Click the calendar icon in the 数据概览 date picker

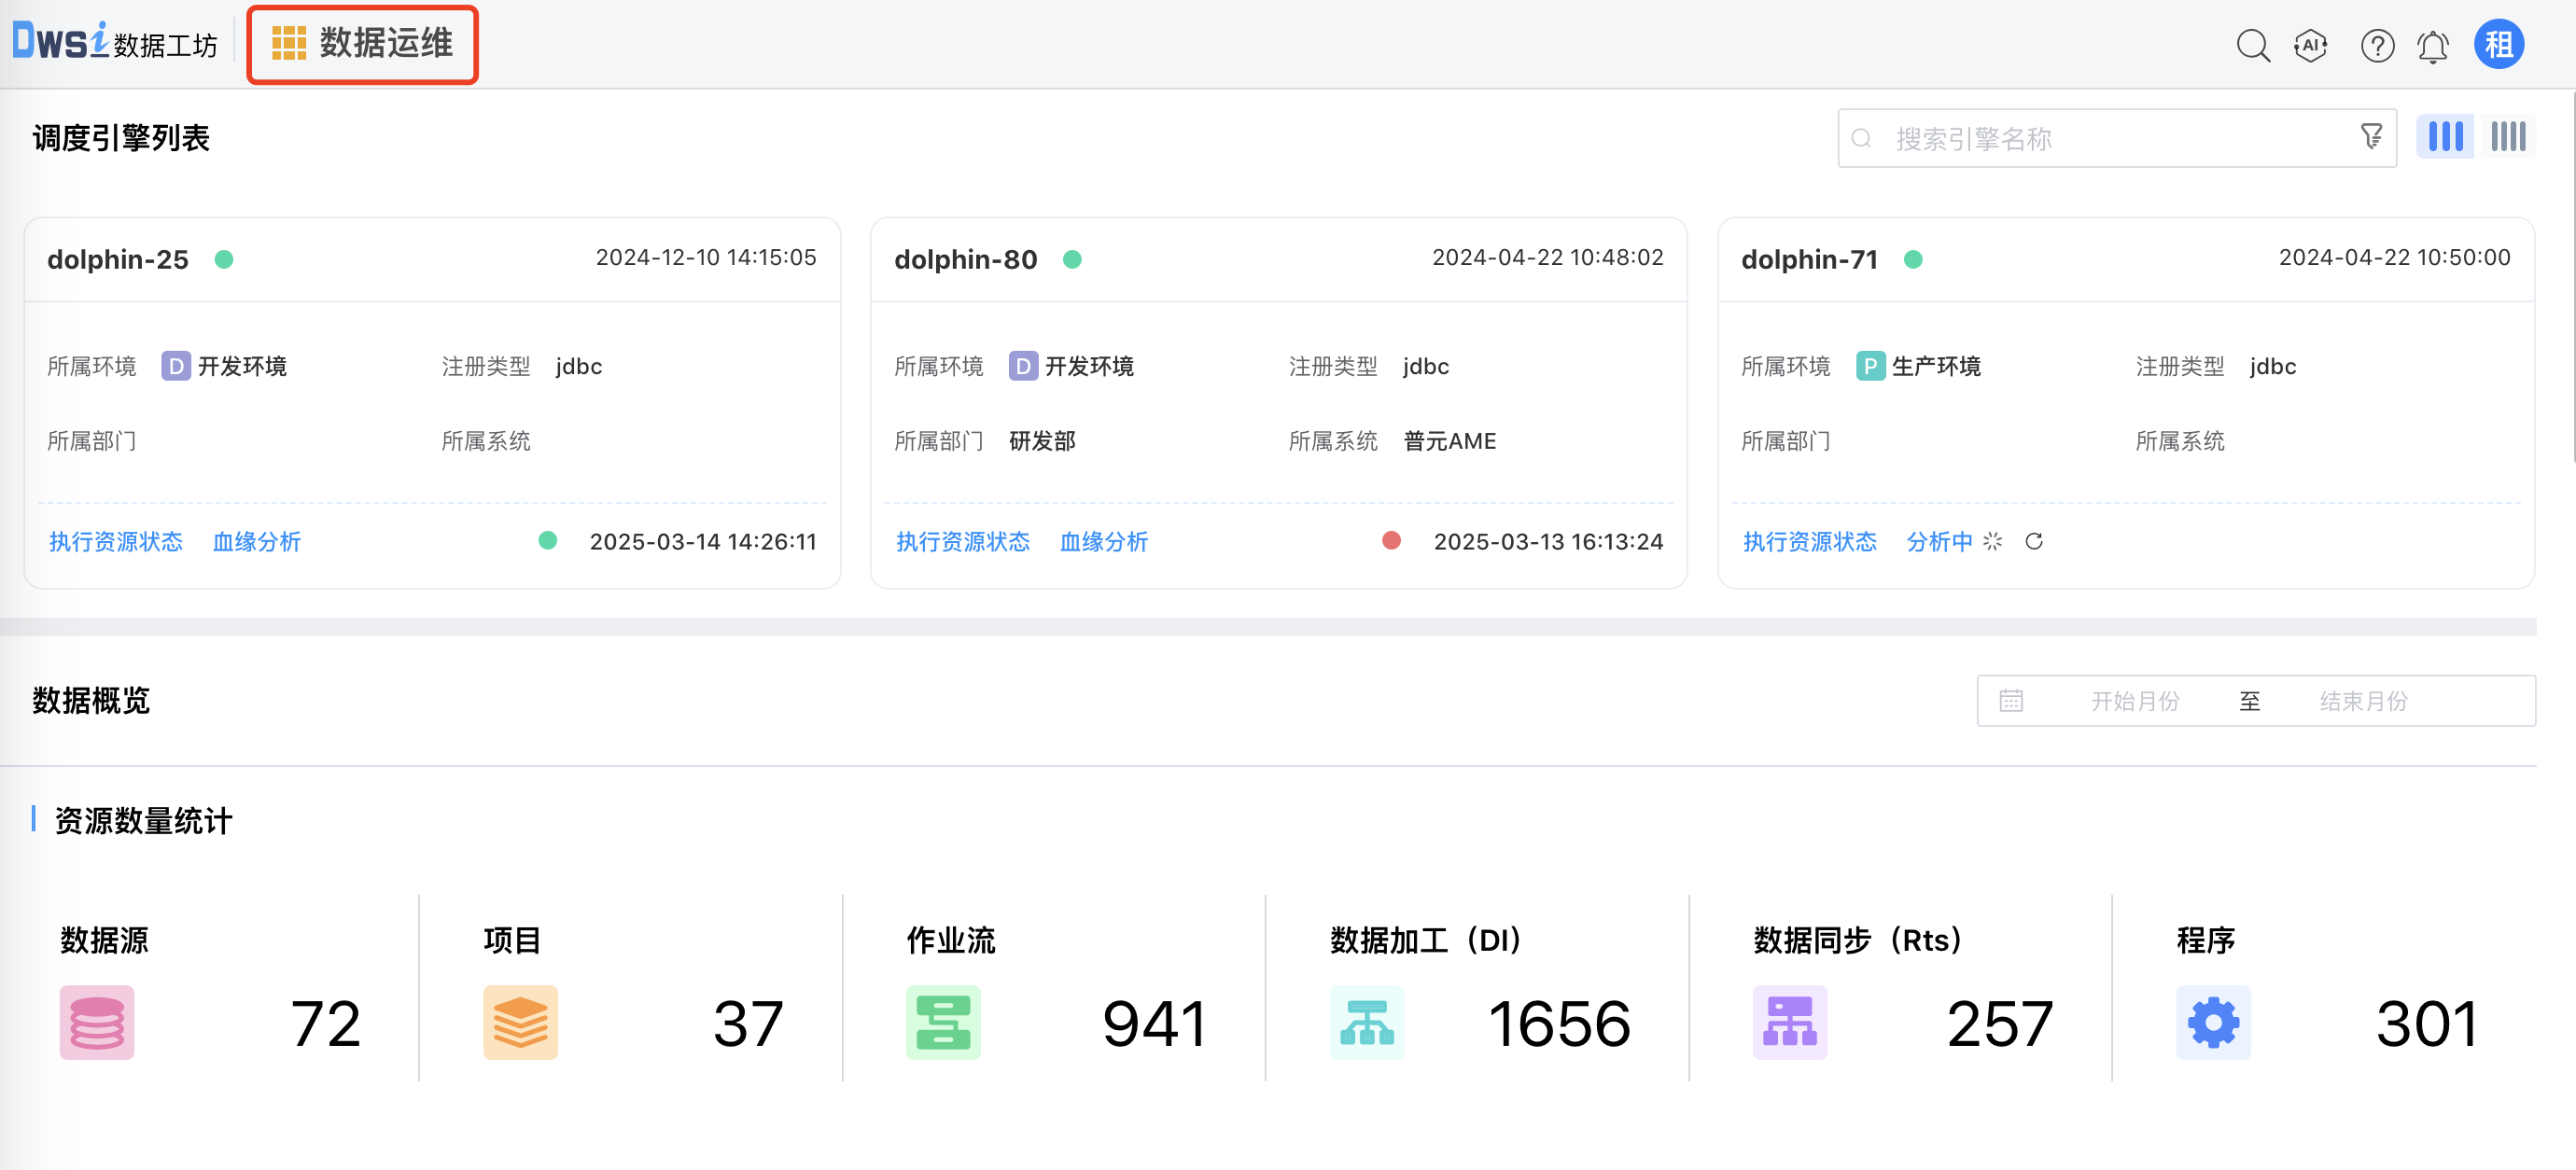pos(2012,700)
